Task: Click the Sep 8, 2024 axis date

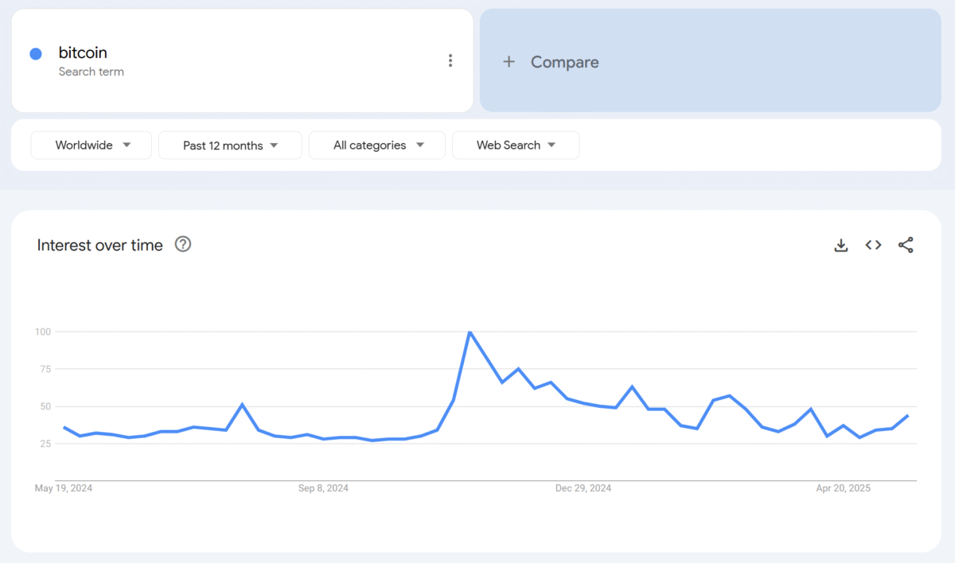Action: pyautogui.click(x=323, y=488)
